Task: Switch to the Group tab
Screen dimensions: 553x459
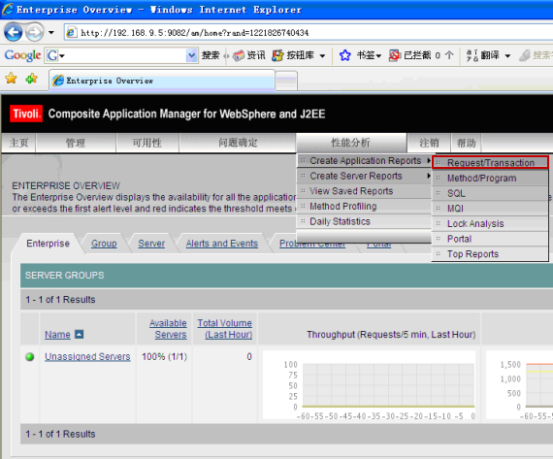Action: 104,244
